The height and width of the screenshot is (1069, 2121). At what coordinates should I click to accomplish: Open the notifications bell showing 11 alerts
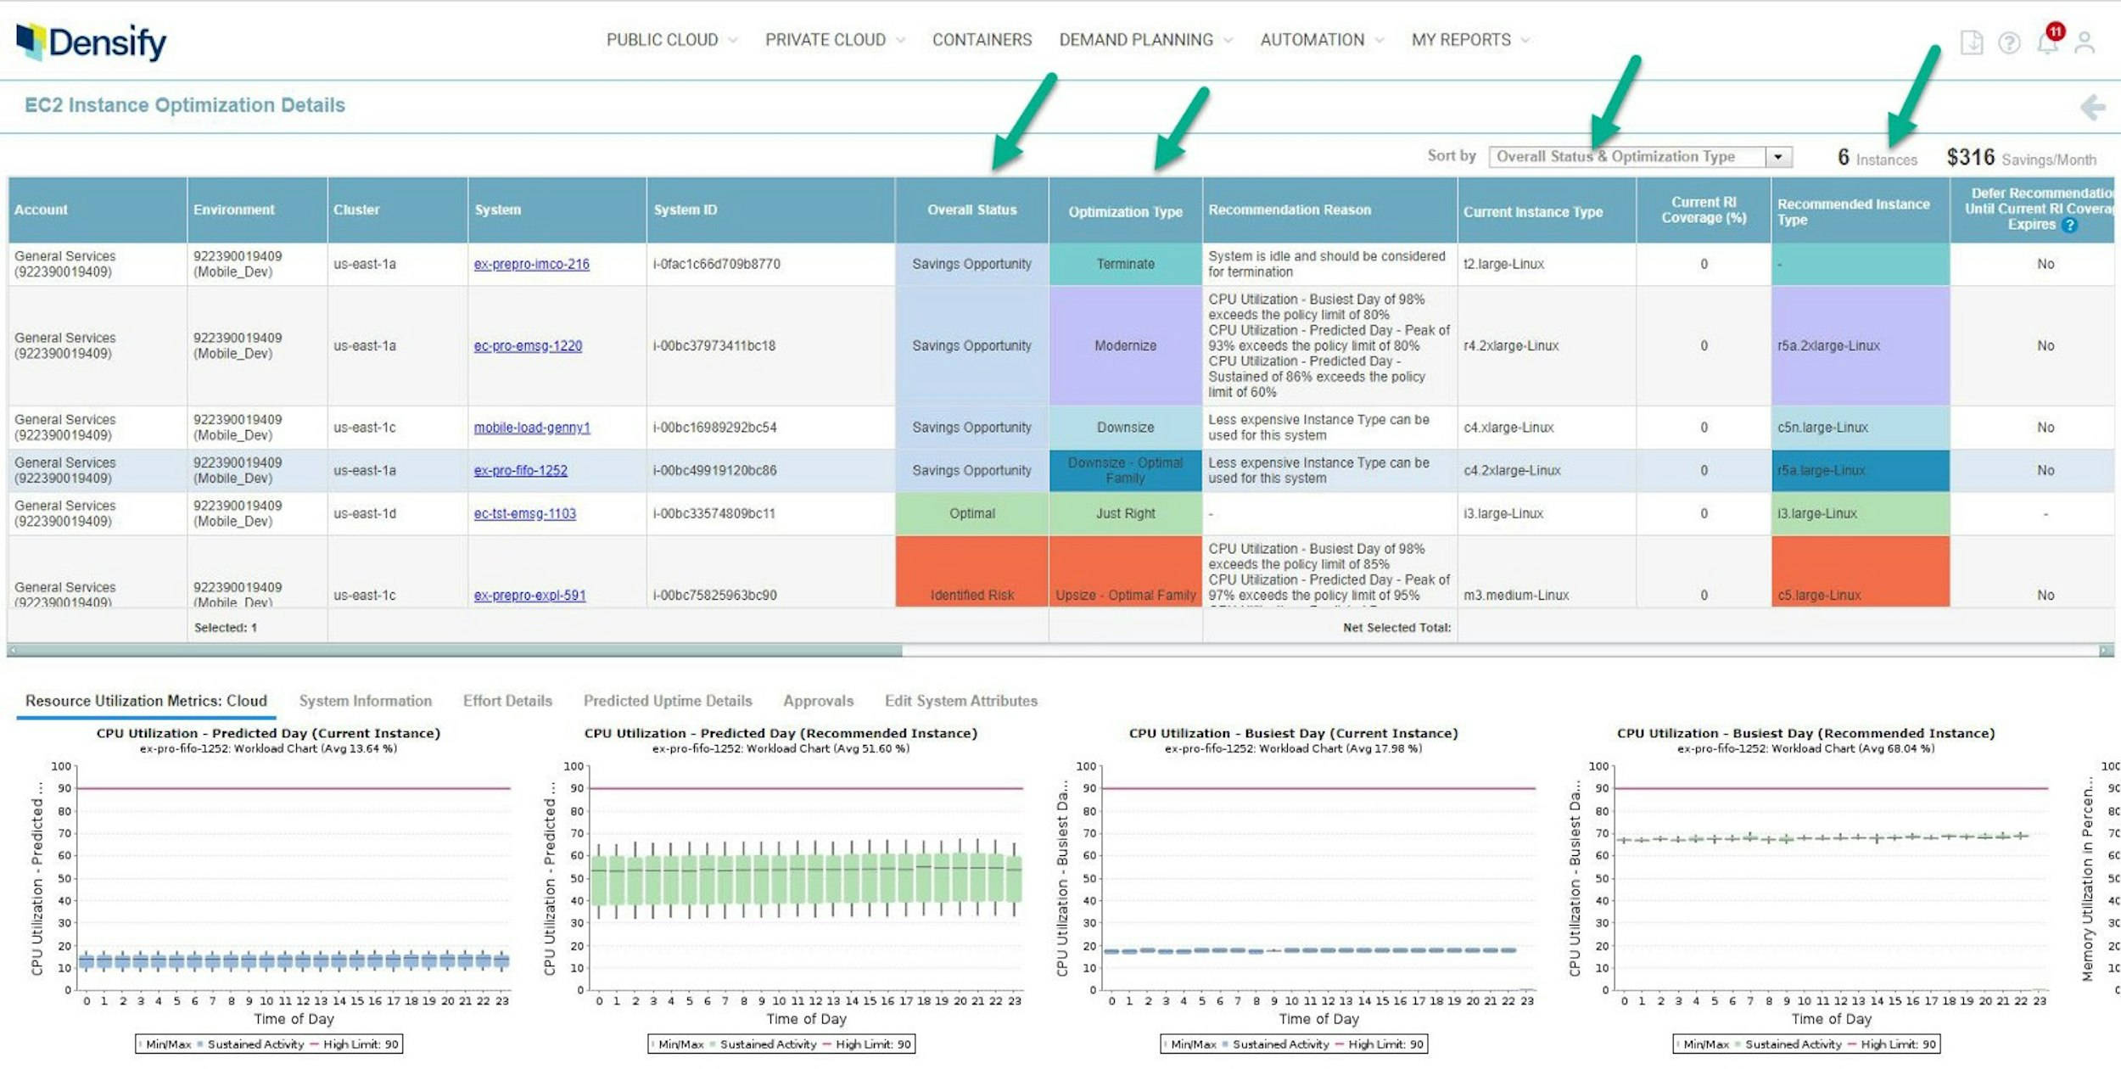coord(2045,42)
